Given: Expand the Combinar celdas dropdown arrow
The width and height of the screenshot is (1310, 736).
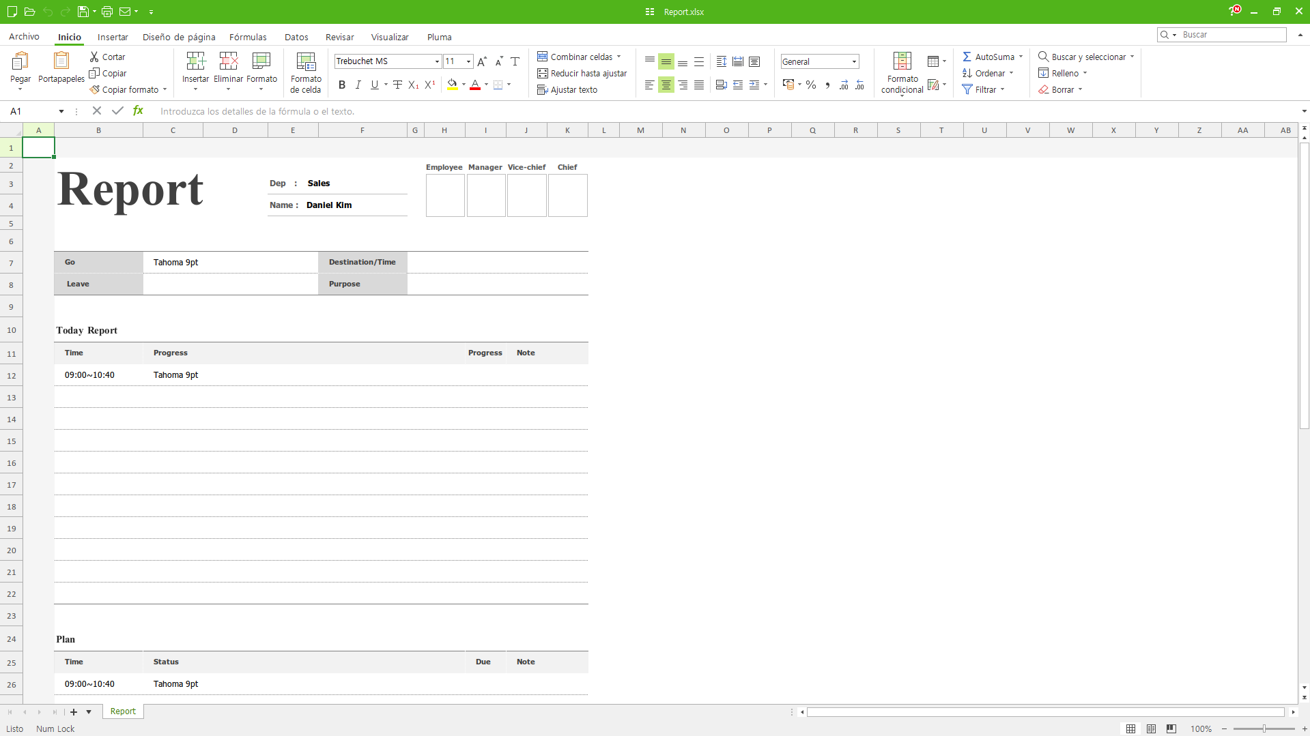Looking at the screenshot, I should pyautogui.click(x=619, y=57).
